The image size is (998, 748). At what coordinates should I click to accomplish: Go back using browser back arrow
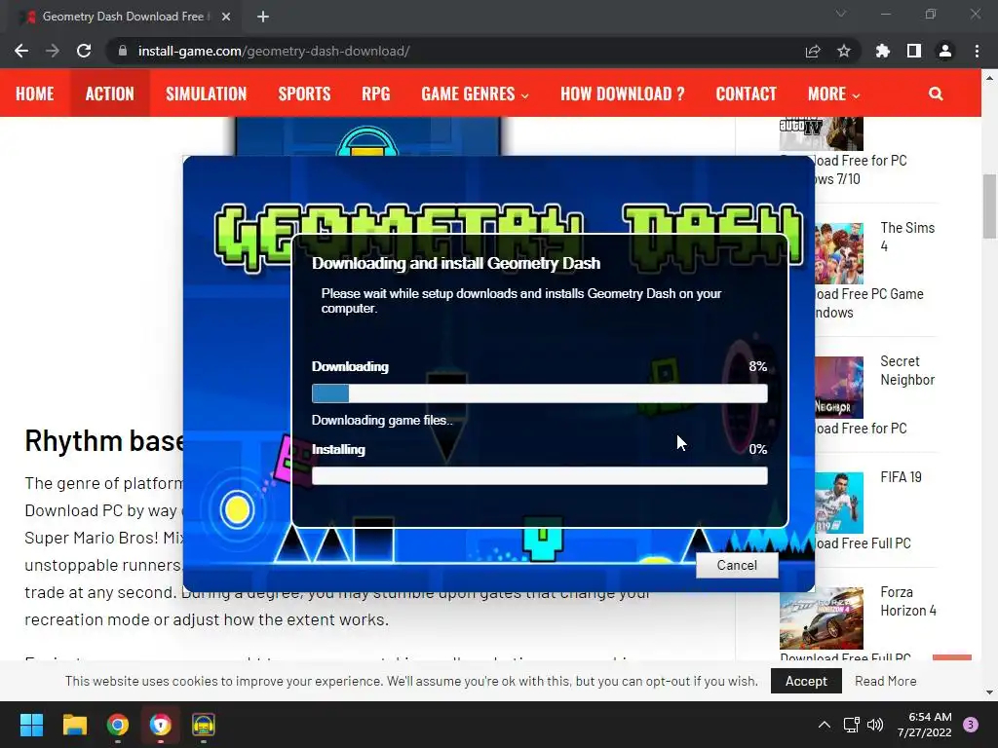[x=21, y=51]
